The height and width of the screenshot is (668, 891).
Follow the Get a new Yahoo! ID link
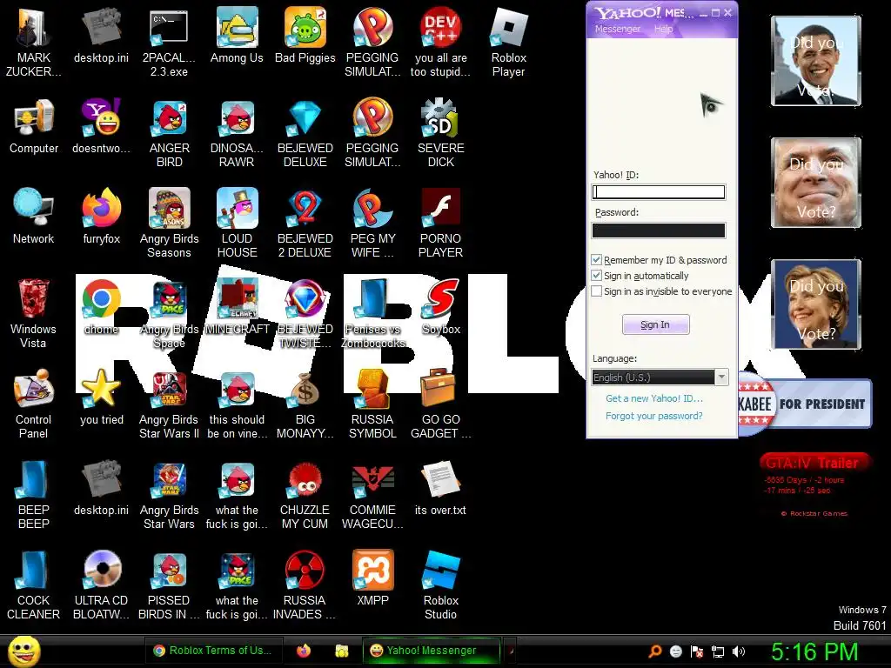click(x=654, y=398)
